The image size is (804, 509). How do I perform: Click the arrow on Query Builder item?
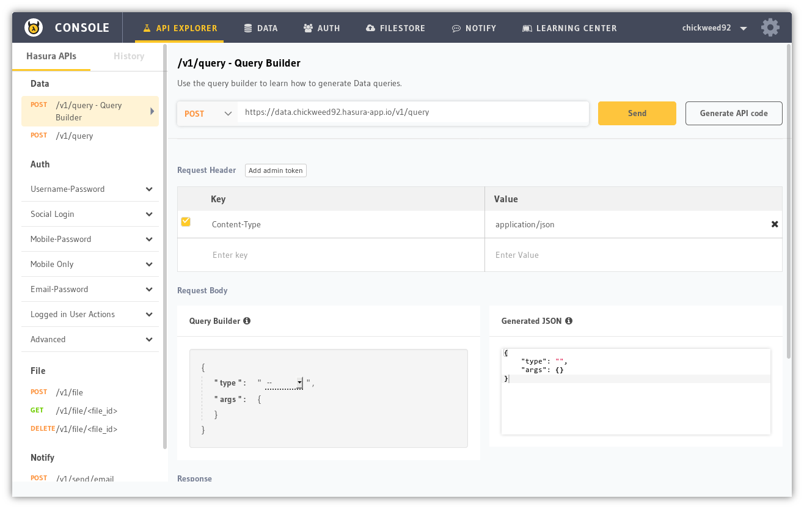(152, 111)
